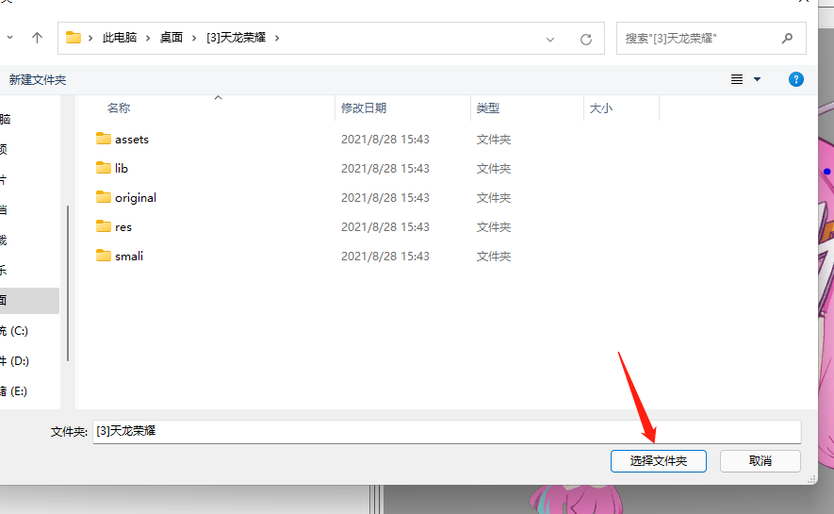Click the up-directory arrow icon
This screenshot has height=514, width=834.
pos(37,39)
